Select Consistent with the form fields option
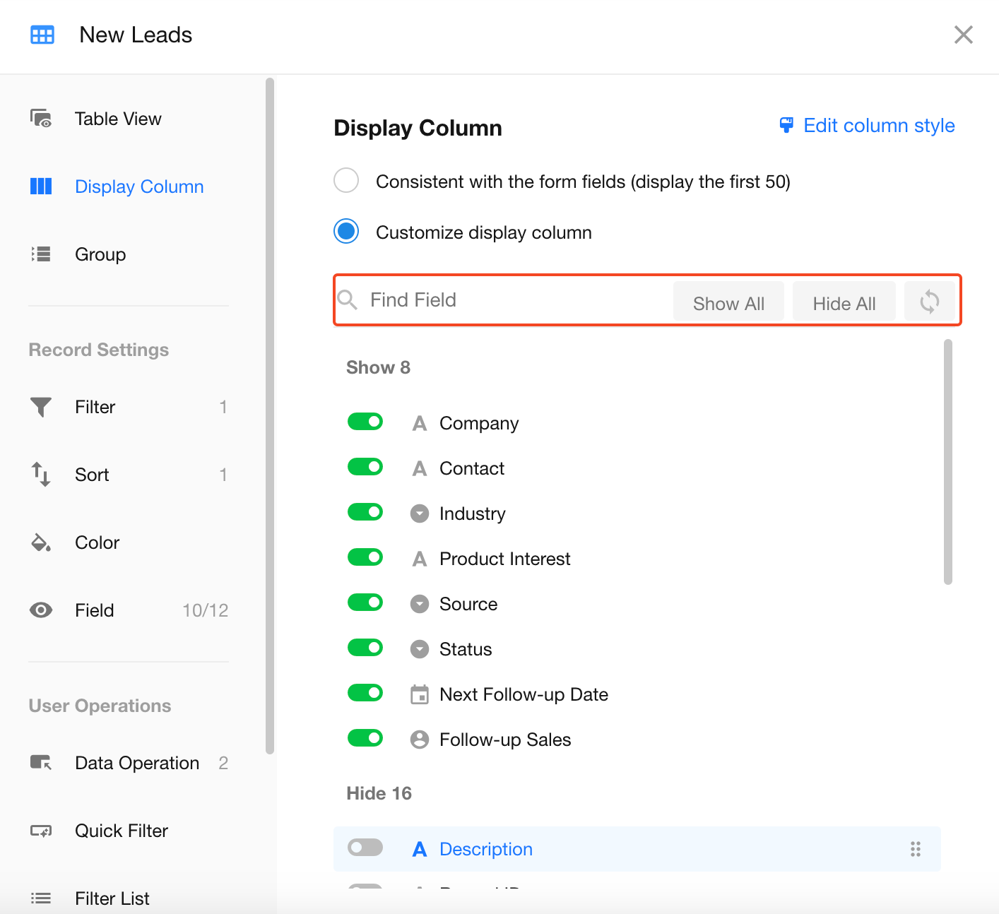Image resolution: width=999 pixels, height=914 pixels. 346,181
